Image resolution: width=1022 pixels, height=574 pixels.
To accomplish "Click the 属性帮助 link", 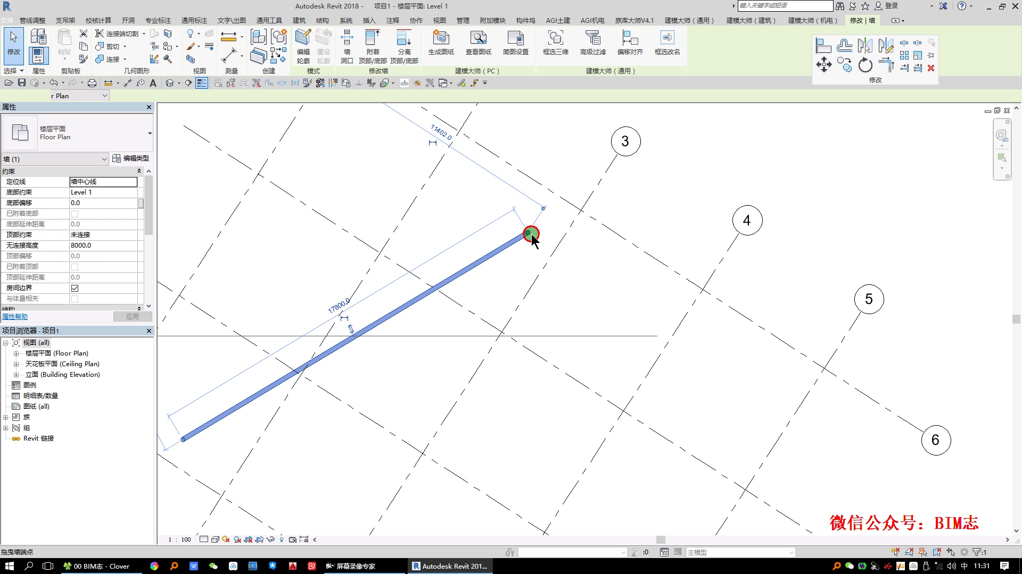I will [15, 317].
